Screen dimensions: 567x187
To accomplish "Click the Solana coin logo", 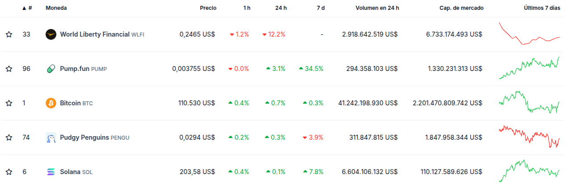I will [51, 172].
